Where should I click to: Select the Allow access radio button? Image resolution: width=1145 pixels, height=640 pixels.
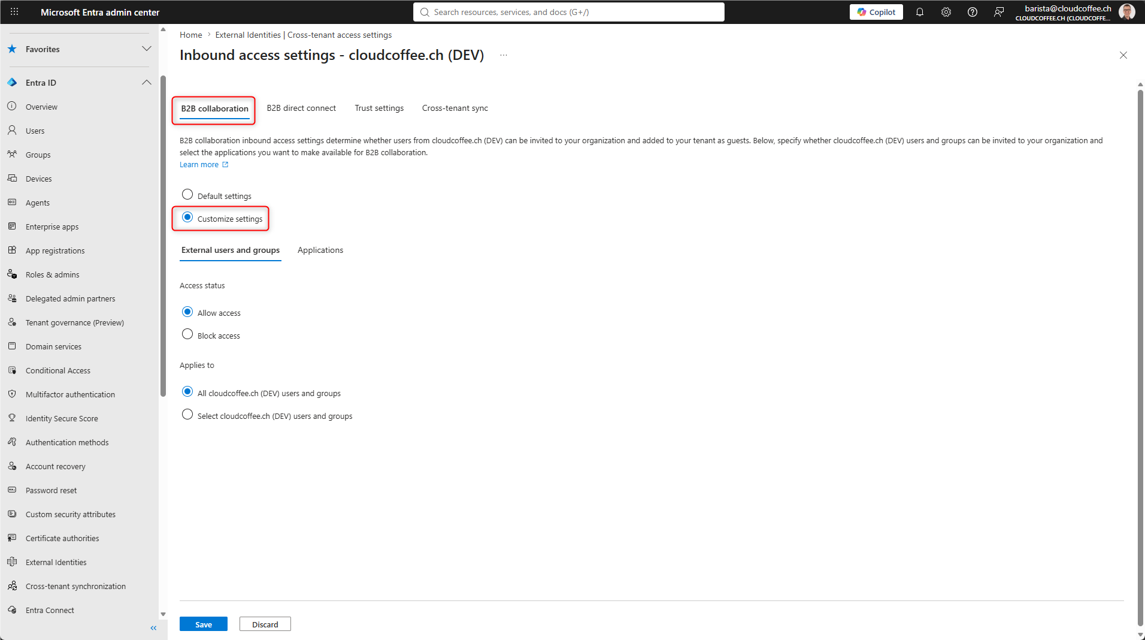point(187,312)
